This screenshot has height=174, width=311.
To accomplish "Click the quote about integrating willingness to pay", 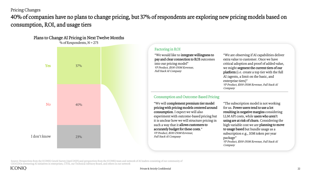I will (184, 59).
